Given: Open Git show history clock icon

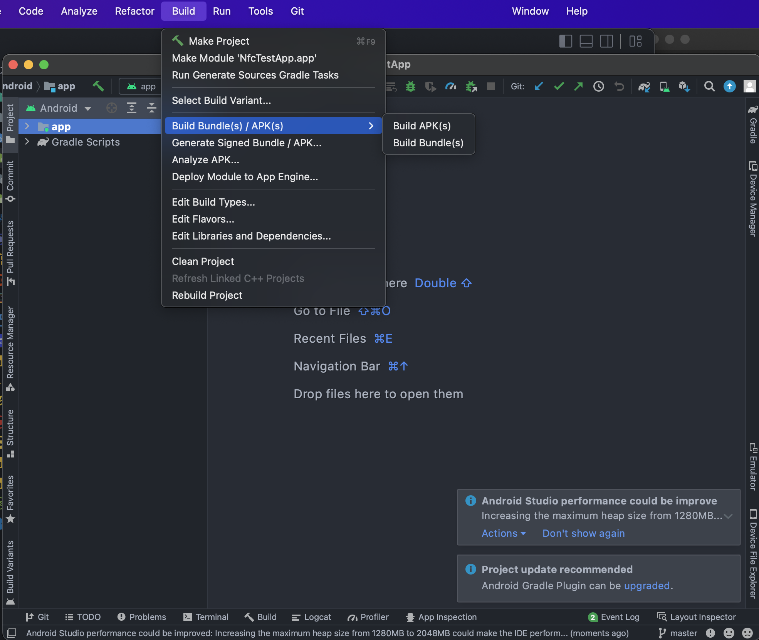Looking at the screenshot, I should click(x=598, y=86).
